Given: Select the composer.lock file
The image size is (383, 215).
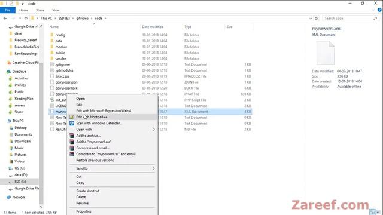Looking at the screenshot, I should [x=150, y=88].
